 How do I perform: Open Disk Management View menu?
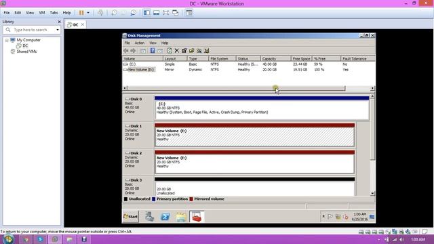(153, 43)
